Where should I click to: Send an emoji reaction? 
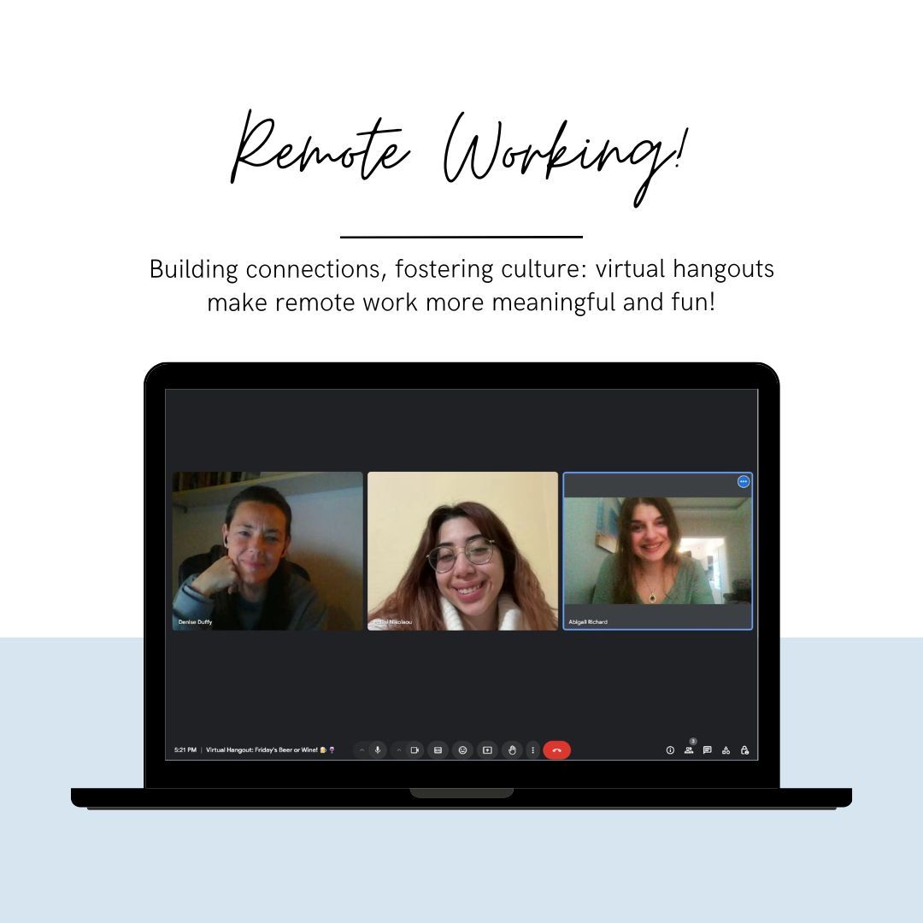click(462, 750)
